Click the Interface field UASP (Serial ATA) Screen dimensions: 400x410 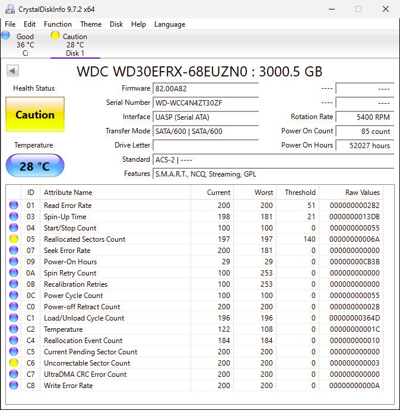point(205,117)
